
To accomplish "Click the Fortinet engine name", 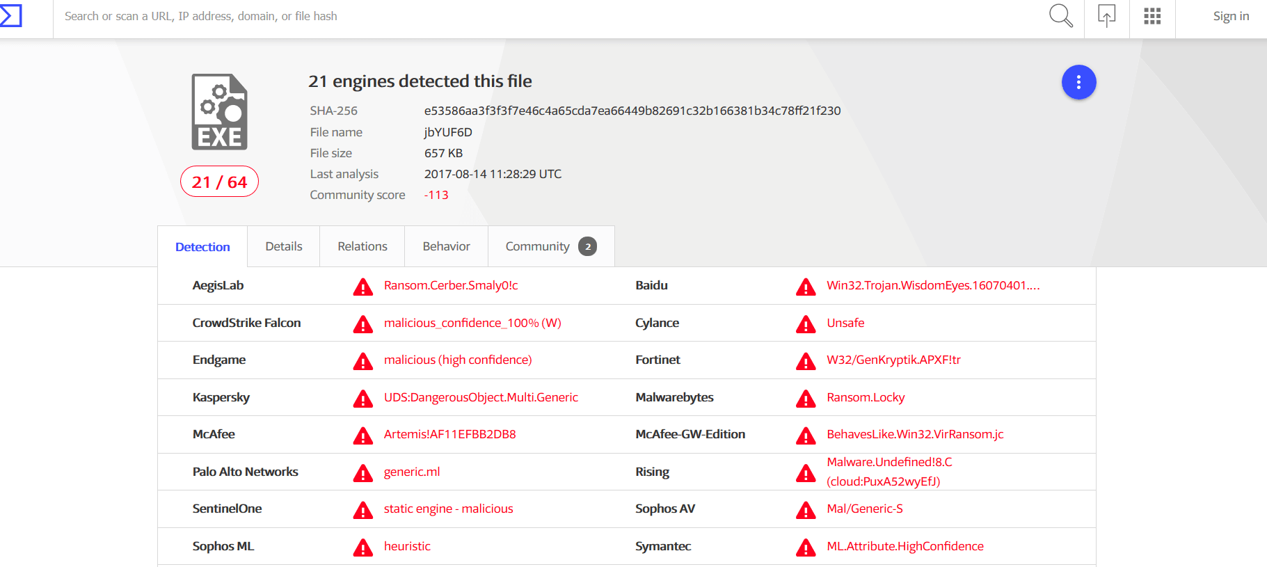I will (658, 360).
